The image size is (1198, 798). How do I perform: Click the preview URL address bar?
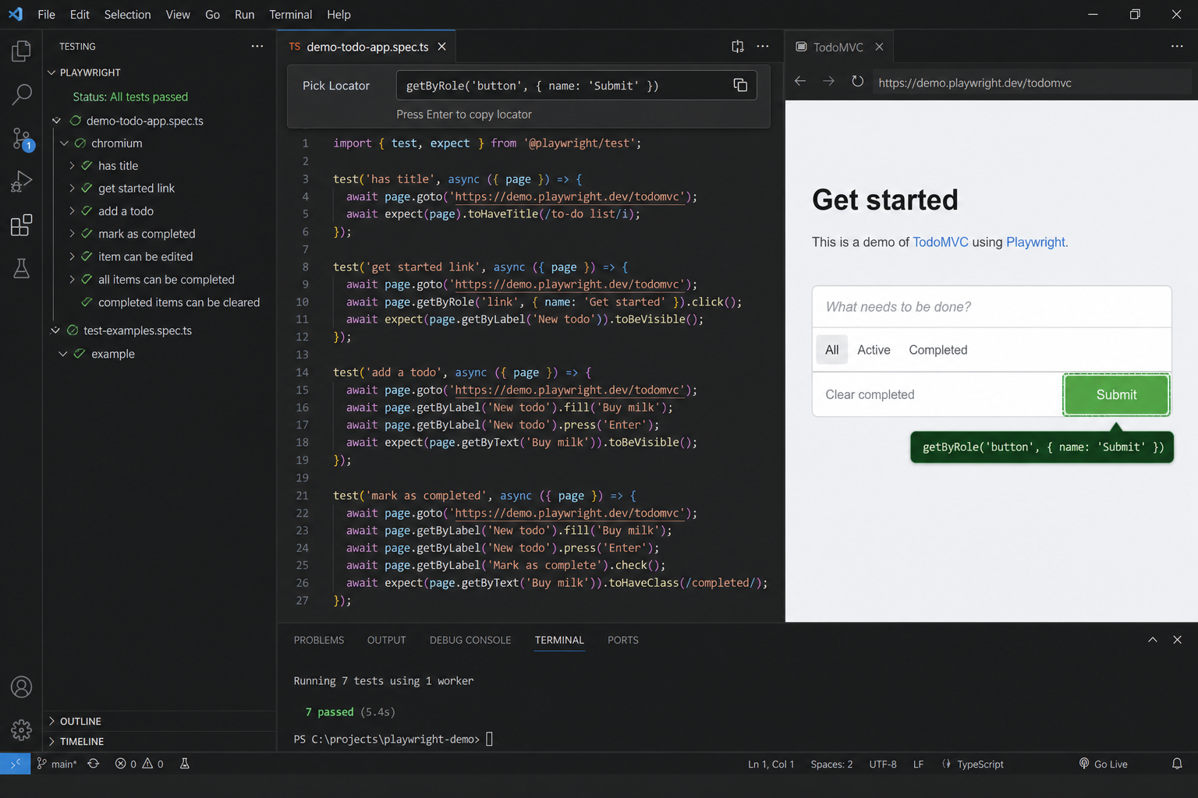(1031, 83)
